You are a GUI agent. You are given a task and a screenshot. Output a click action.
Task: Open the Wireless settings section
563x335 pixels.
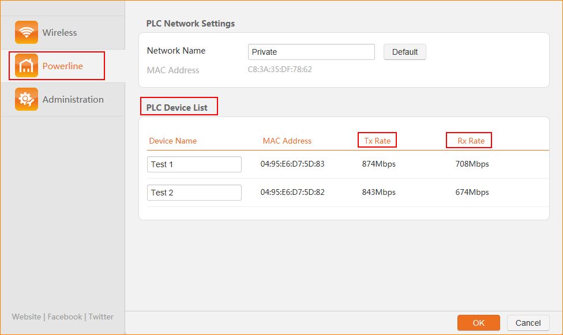click(x=59, y=33)
